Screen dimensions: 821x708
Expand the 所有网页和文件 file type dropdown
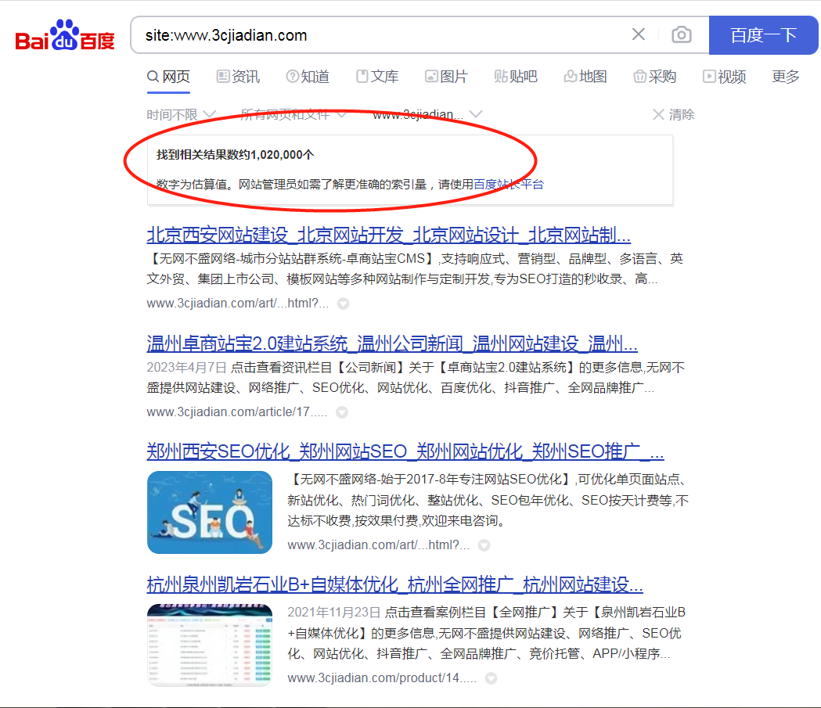(x=293, y=114)
